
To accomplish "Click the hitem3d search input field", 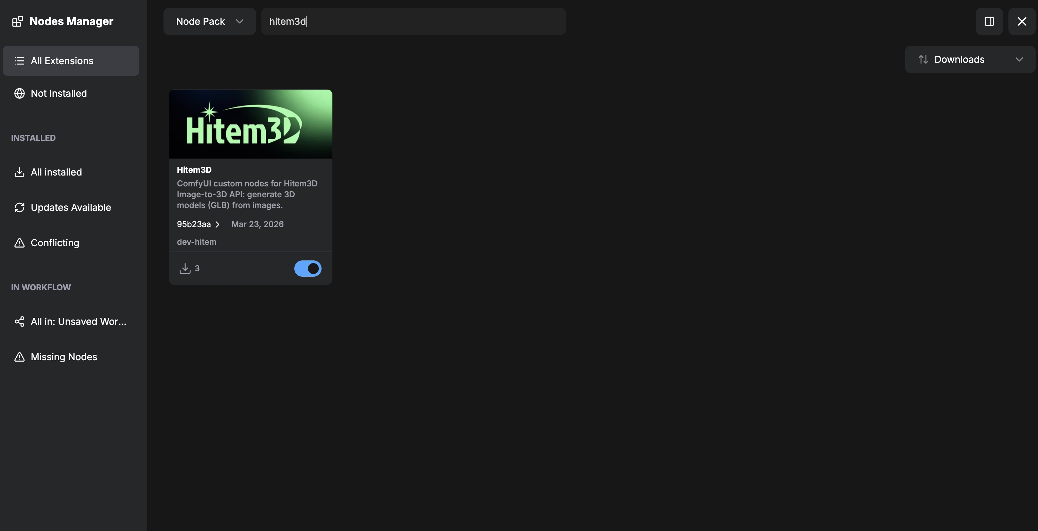I will tap(413, 21).
